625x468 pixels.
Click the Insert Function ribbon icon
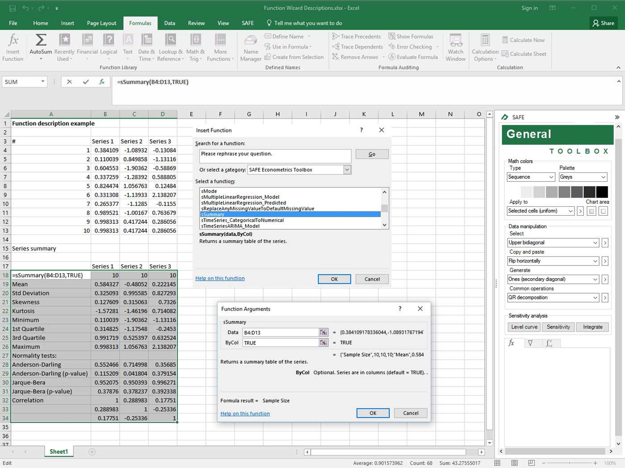pyautogui.click(x=13, y=48)
